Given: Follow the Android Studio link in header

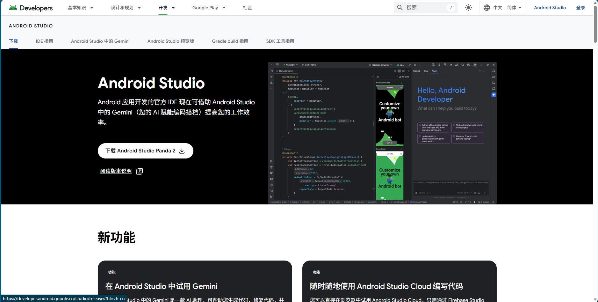Looking at the screenshot, I should tap(550, 8).
